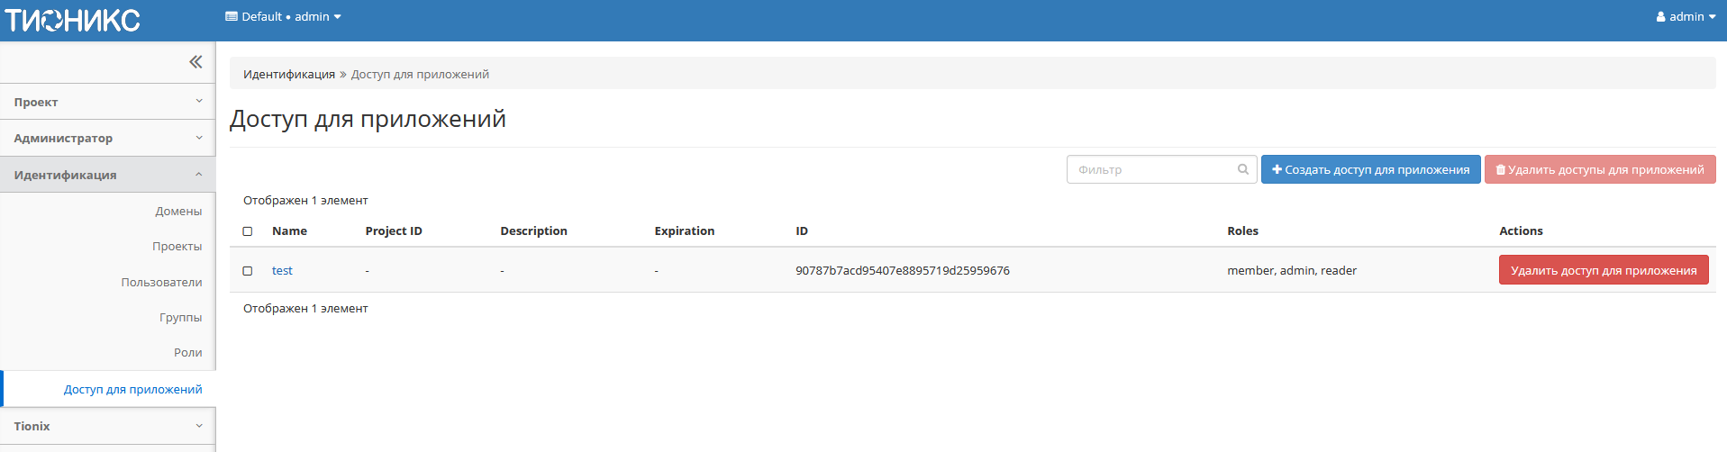Collapse the Идентификация sidebar section
The width and height of the screenshot is (1727, 452).
(108, 175)
